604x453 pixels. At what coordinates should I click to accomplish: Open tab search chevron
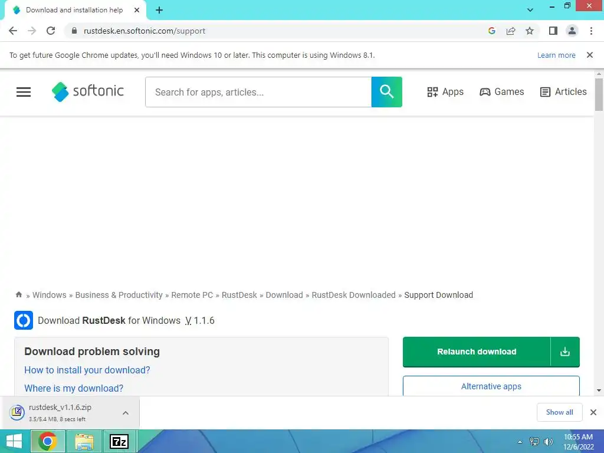[x=530, y=10]
